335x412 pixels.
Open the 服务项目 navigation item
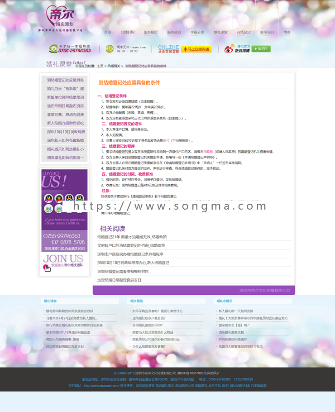tap(174, 32)
